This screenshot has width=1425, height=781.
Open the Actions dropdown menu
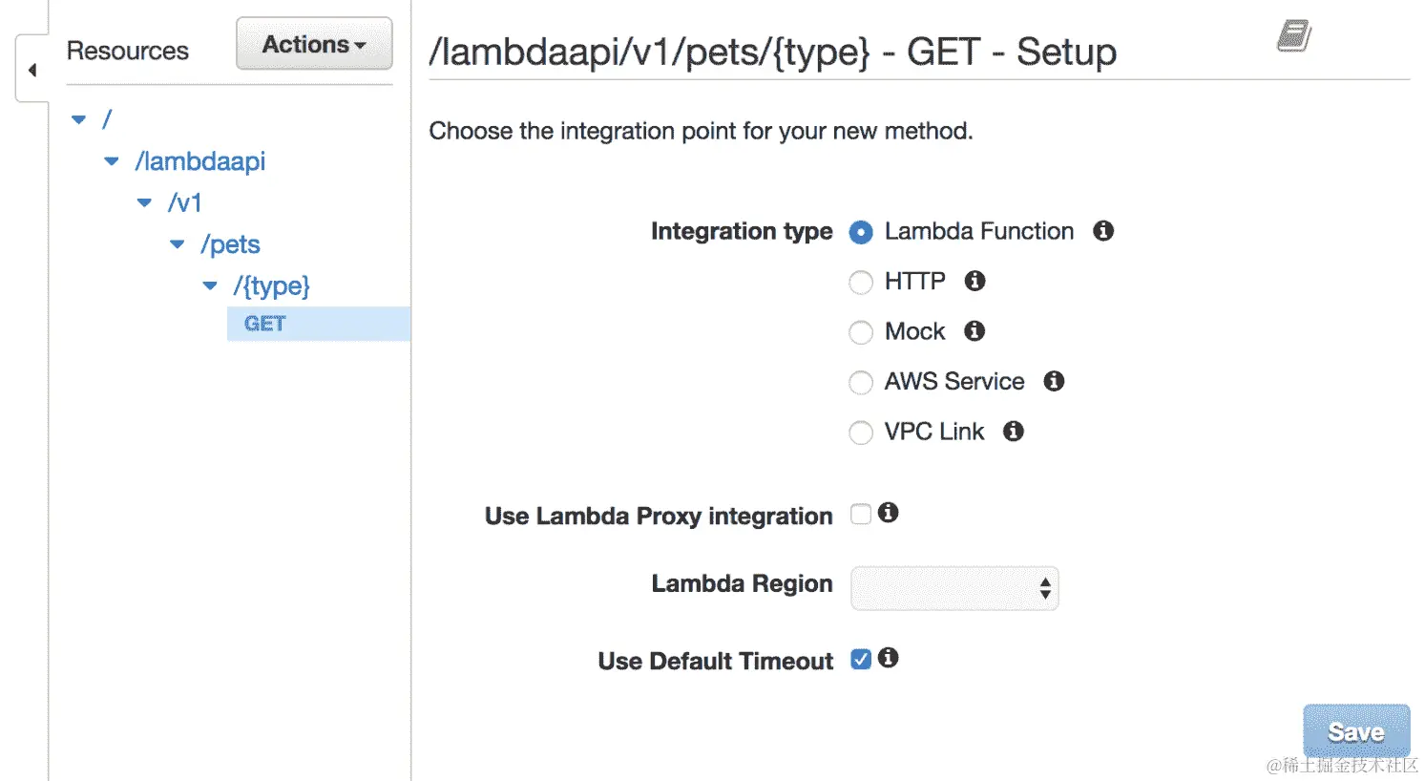(314, 44)
